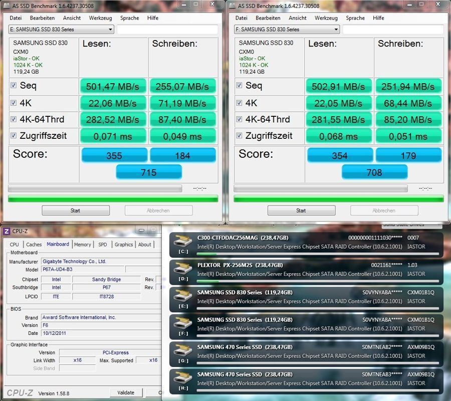Image resolution: width=451 pixels, height=401 pixels.
Task: Click total score 715 in left window
Action: pos(149,172)
